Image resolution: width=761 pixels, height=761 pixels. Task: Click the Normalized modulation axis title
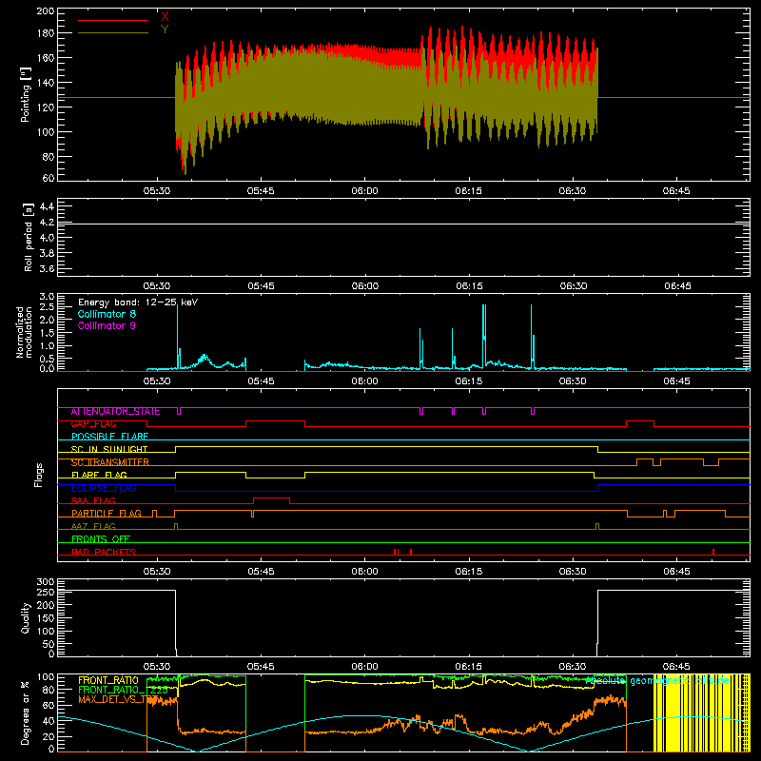(x=24, y=332)
